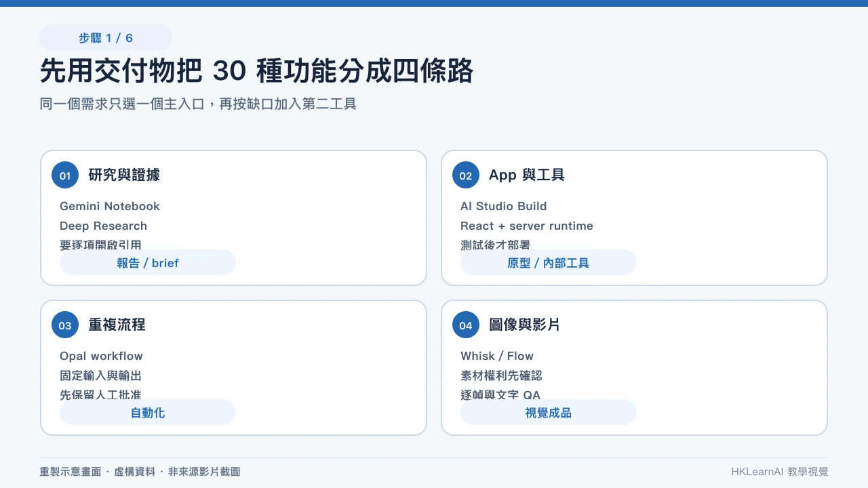Click the 素材權利先確認 line

pyautogui.click(x=501, y=375)
